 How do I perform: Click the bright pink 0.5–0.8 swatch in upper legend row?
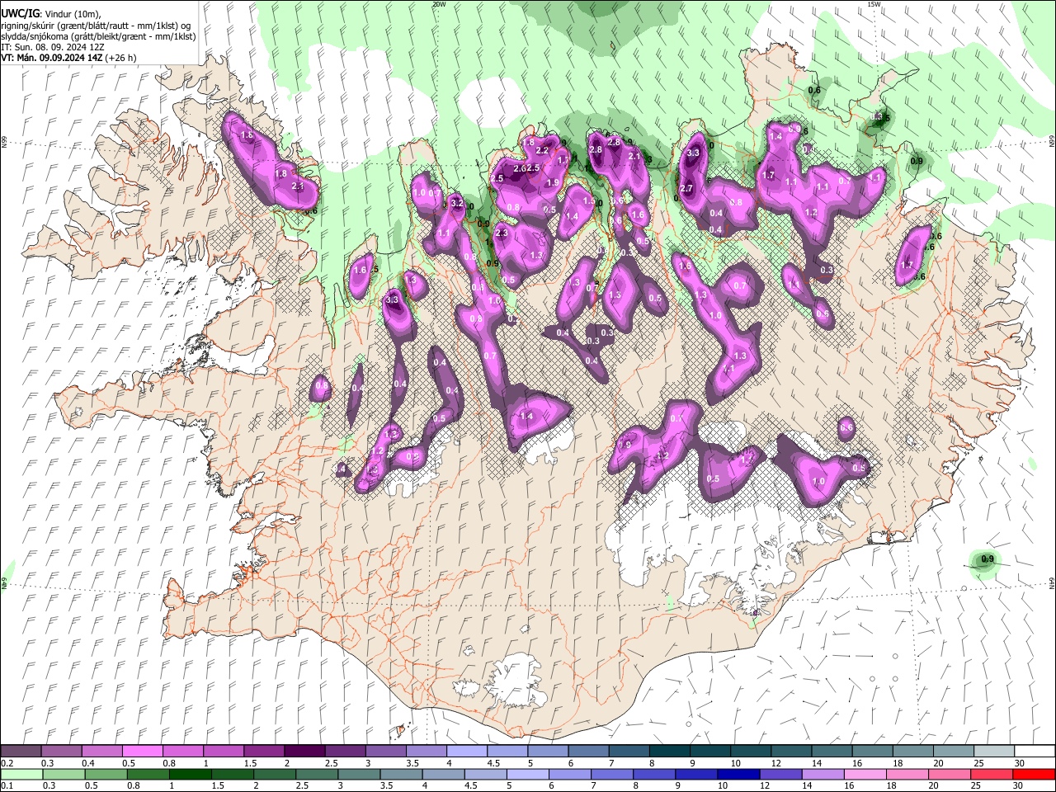(x=142, y=751)
